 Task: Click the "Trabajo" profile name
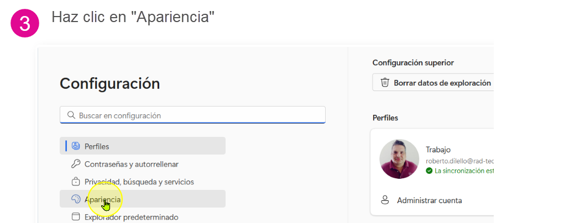tap(438, 150)
